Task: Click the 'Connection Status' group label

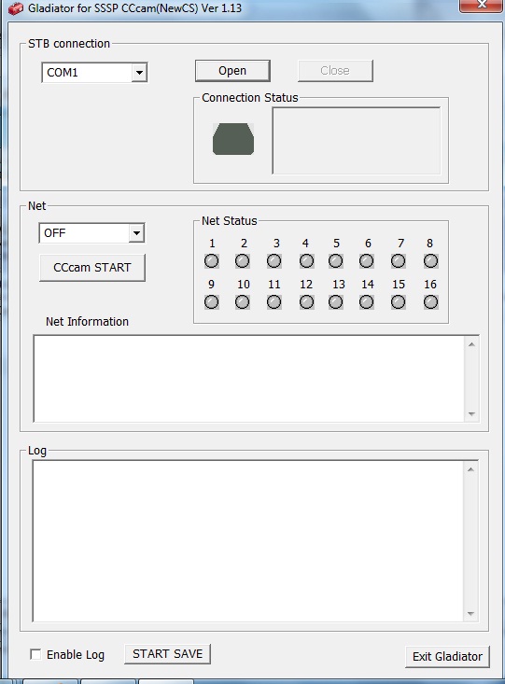Action: pyautogui.click(x=249, y=98)
